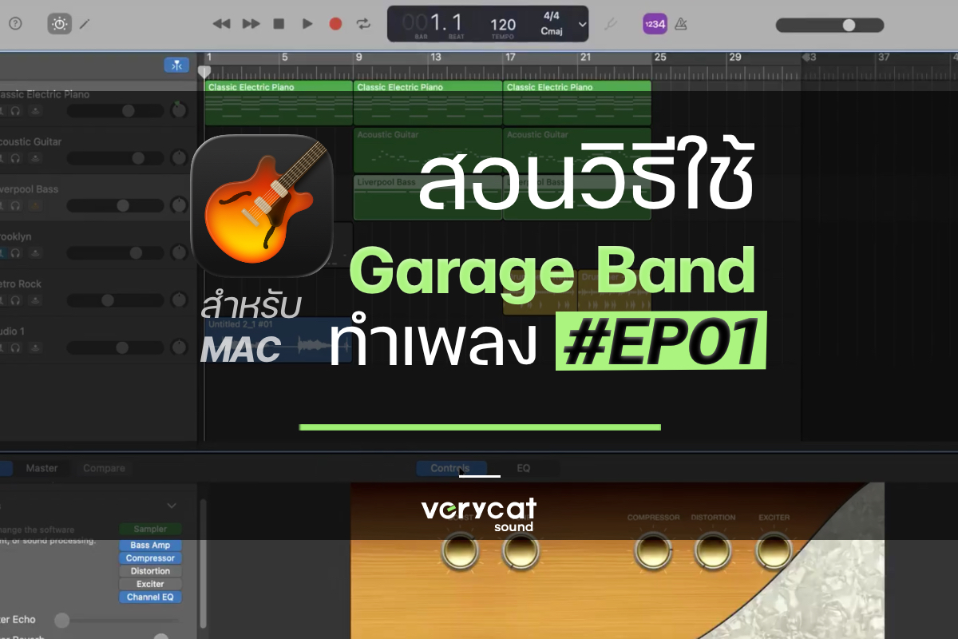The image size is (958, 639).
Task: Solo the Brooklyn track headphones
Action: (x=15, y=253)
